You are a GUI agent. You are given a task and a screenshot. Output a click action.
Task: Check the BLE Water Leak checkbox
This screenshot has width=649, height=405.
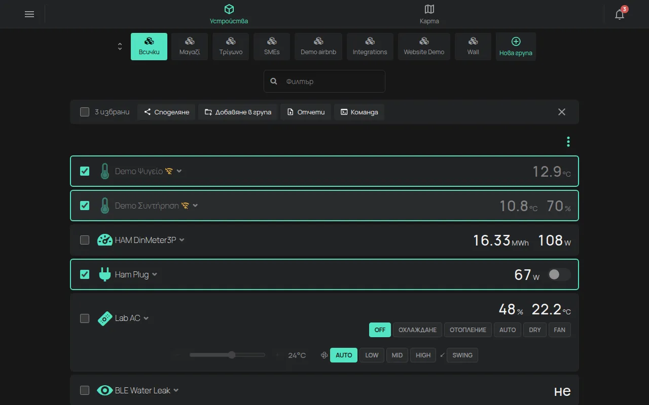[x=85, y=390]
